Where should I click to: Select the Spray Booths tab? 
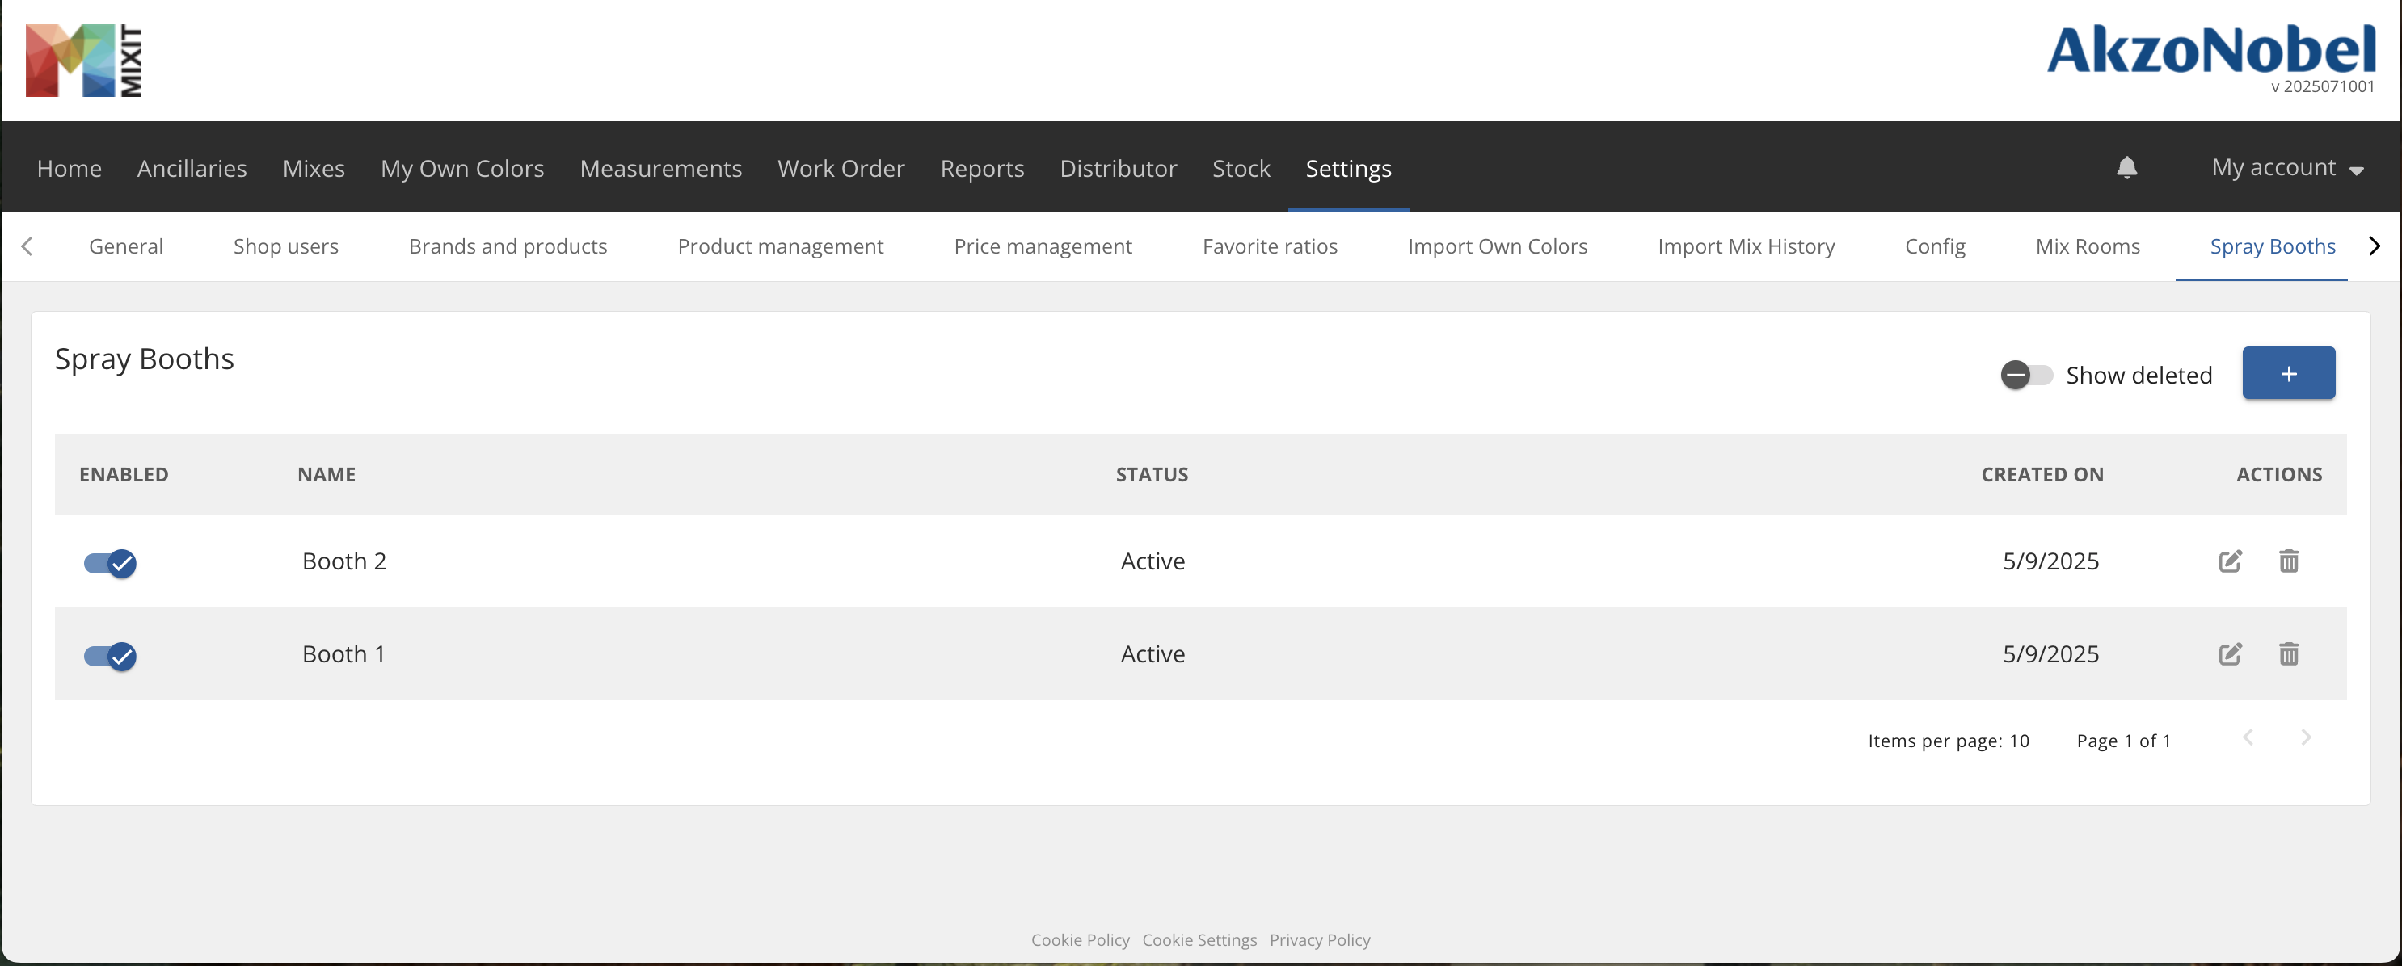point(2271,246)
